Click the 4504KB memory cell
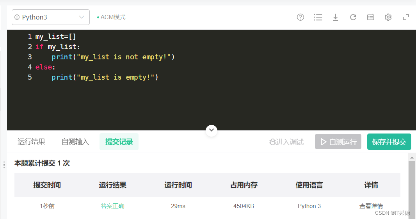Screen dimensions: 416x219 tap(244, 206)
